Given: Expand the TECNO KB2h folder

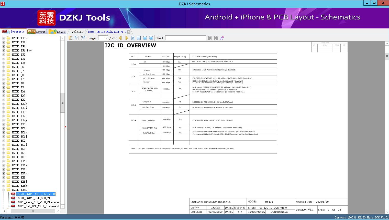Looking at the screenshot, I should (4, 104).
